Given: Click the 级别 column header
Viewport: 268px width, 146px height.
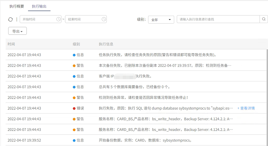Looking at the screenshot, I should pyautogui.click(x=76, y=44).
